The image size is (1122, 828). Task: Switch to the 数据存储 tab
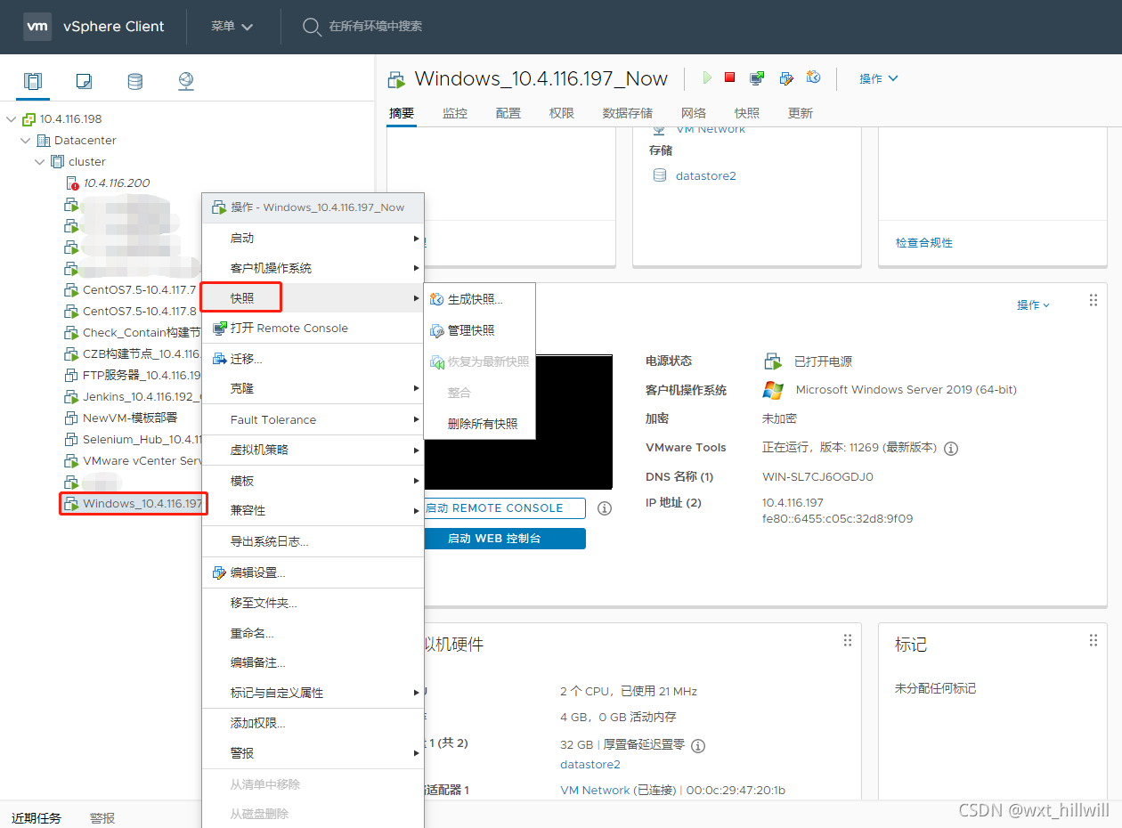point(628,113)
